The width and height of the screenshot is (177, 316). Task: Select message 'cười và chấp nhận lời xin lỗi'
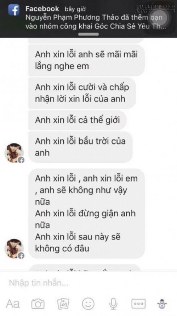pos(82,93)
